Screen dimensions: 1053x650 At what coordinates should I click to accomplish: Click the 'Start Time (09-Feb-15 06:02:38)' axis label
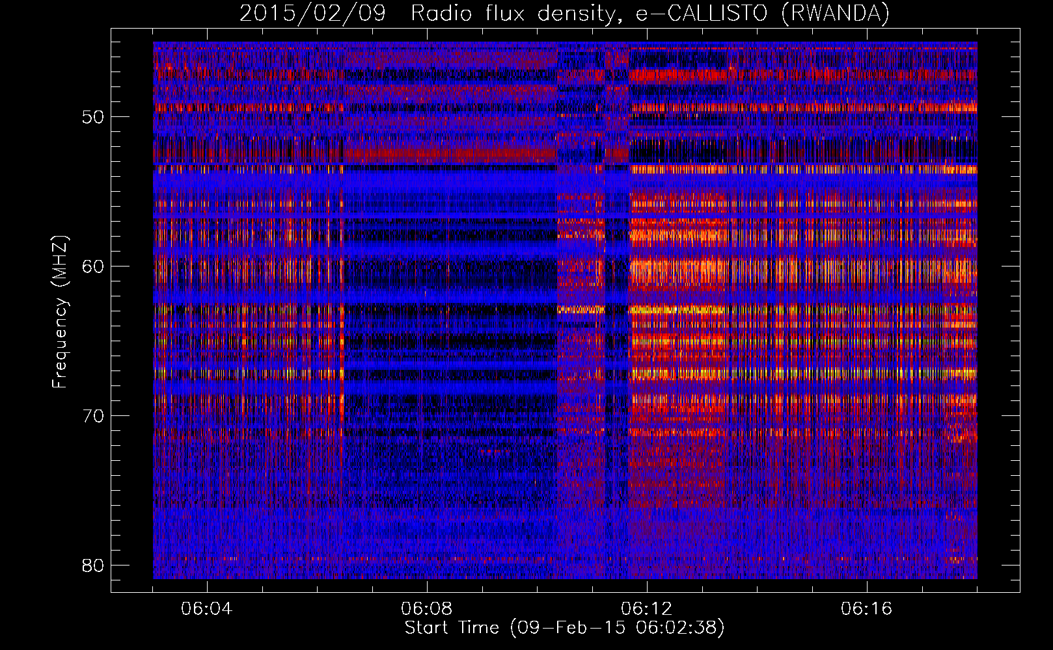pyautogui.click(x=564, y=628)
